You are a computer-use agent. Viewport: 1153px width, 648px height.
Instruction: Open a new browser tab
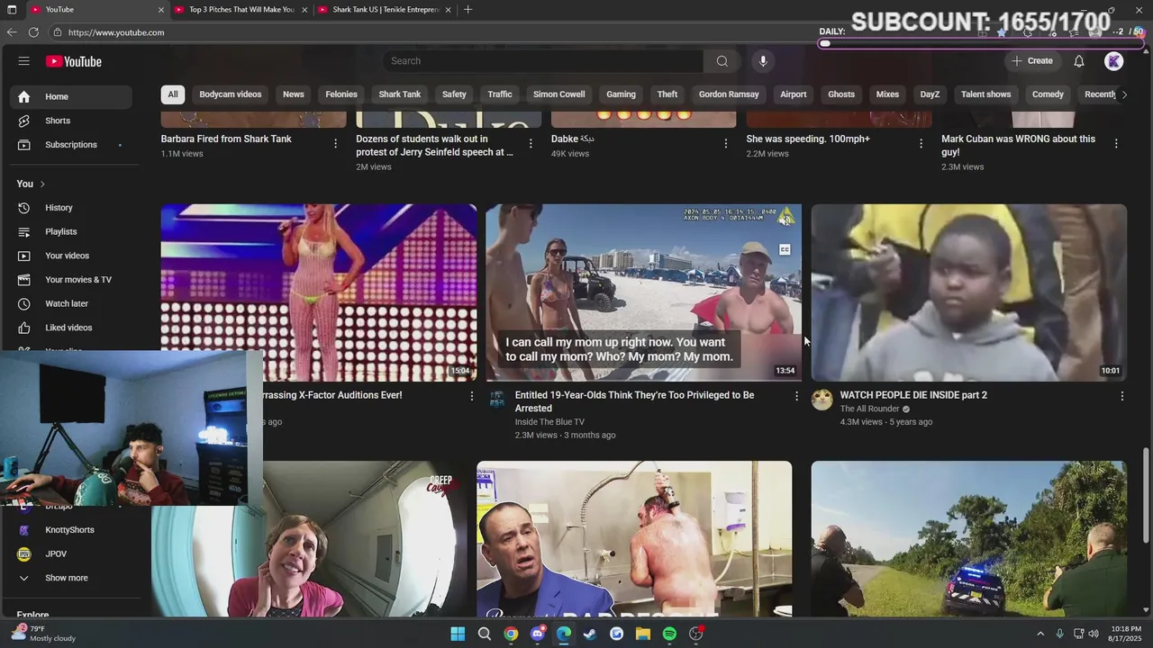coord(468,9)
